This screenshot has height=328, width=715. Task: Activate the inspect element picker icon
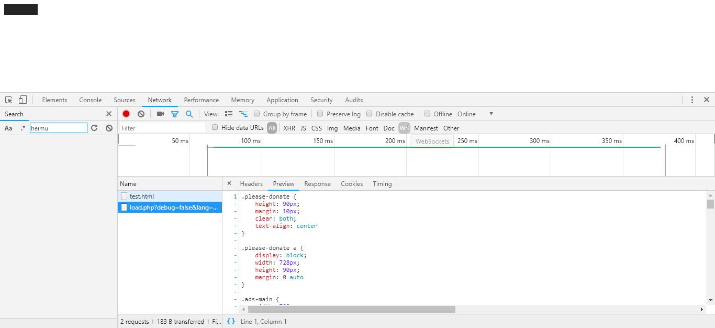(9, 100)
